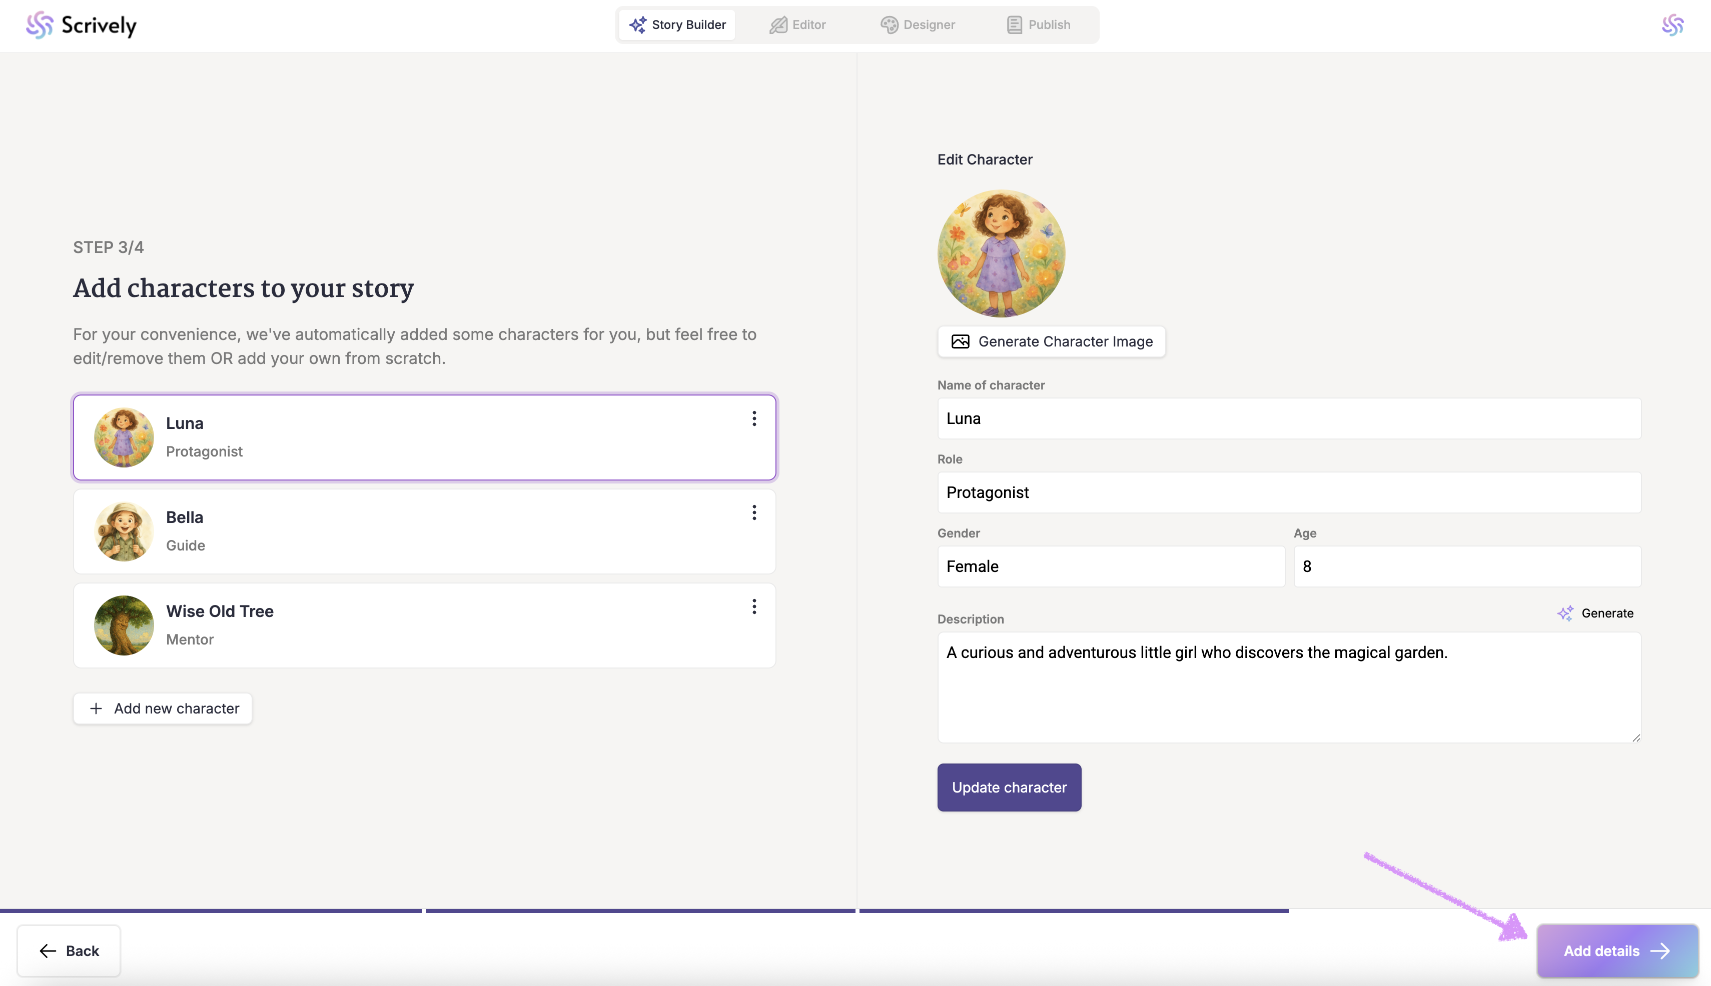This screenshot has width=1711, height=986.
Task: Switch to the Designer tab
Action: click(x=918, y=25)
